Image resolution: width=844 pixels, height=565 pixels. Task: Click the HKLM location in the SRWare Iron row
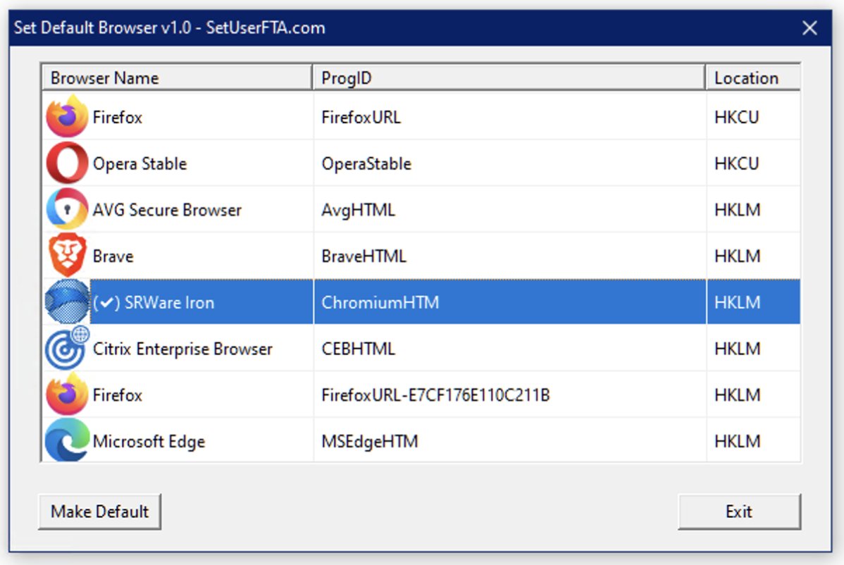(x=738, y=302)
